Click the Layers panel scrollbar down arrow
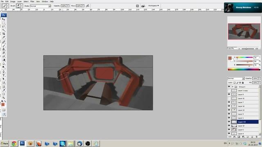The width and height of the screenshot is (262, 147). (x=260, y=134)
